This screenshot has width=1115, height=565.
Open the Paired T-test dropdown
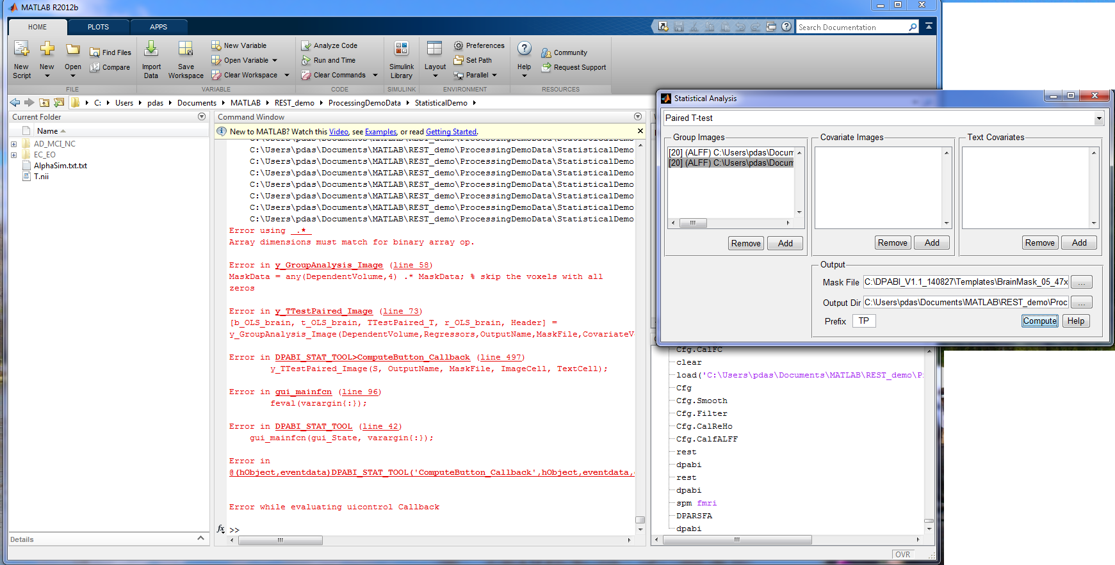click(1099, 118)
